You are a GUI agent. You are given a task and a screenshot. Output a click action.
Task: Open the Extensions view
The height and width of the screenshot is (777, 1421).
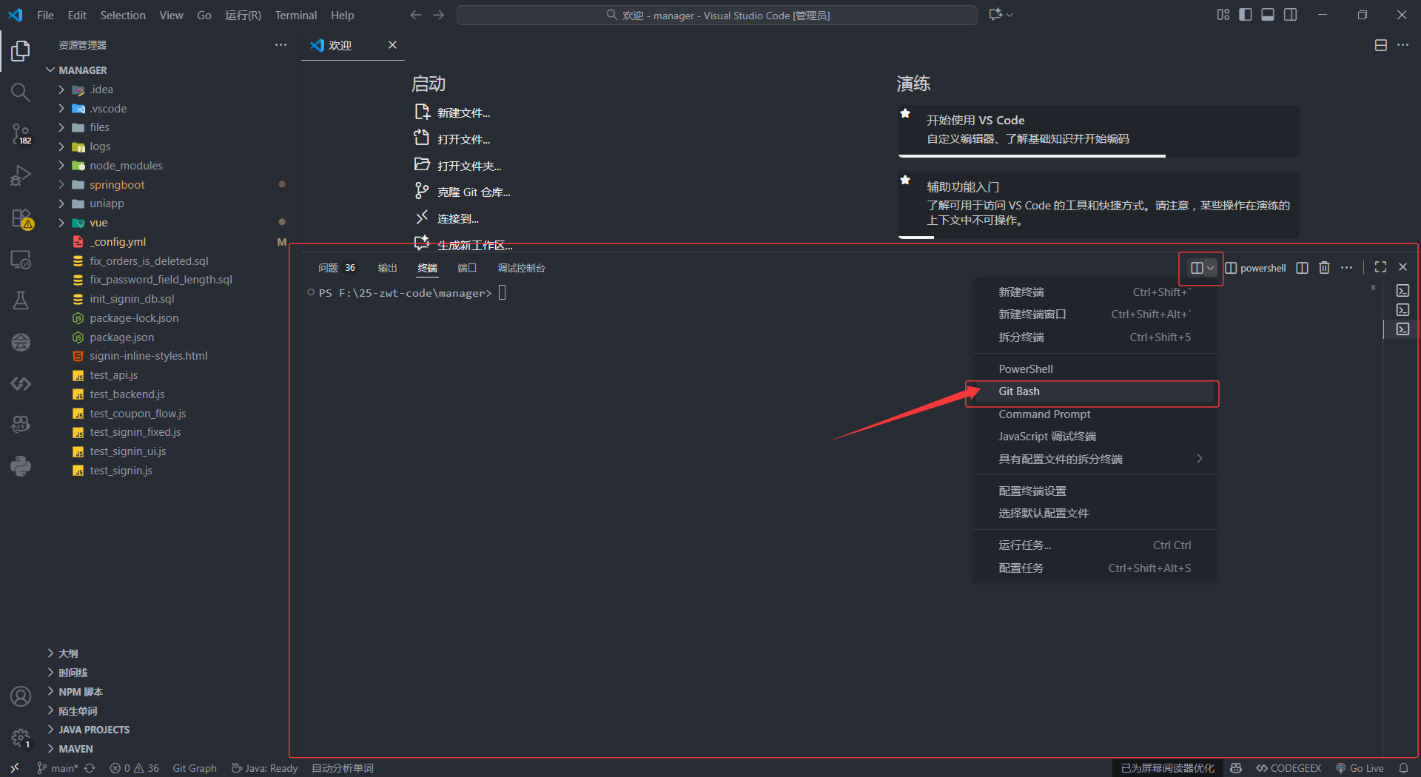[21, 218]
